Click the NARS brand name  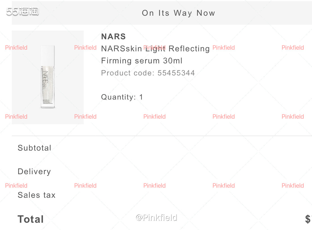[114, 36]
